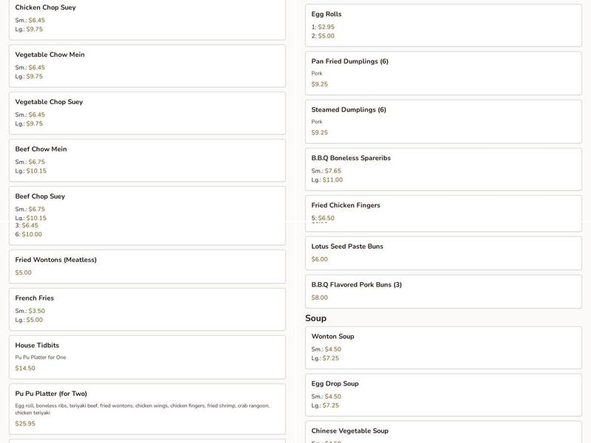Viewport: 591px width, 443px height.
Task: Choose the Chinese Vegetable Soup item
Action: (x=443, y=432)
